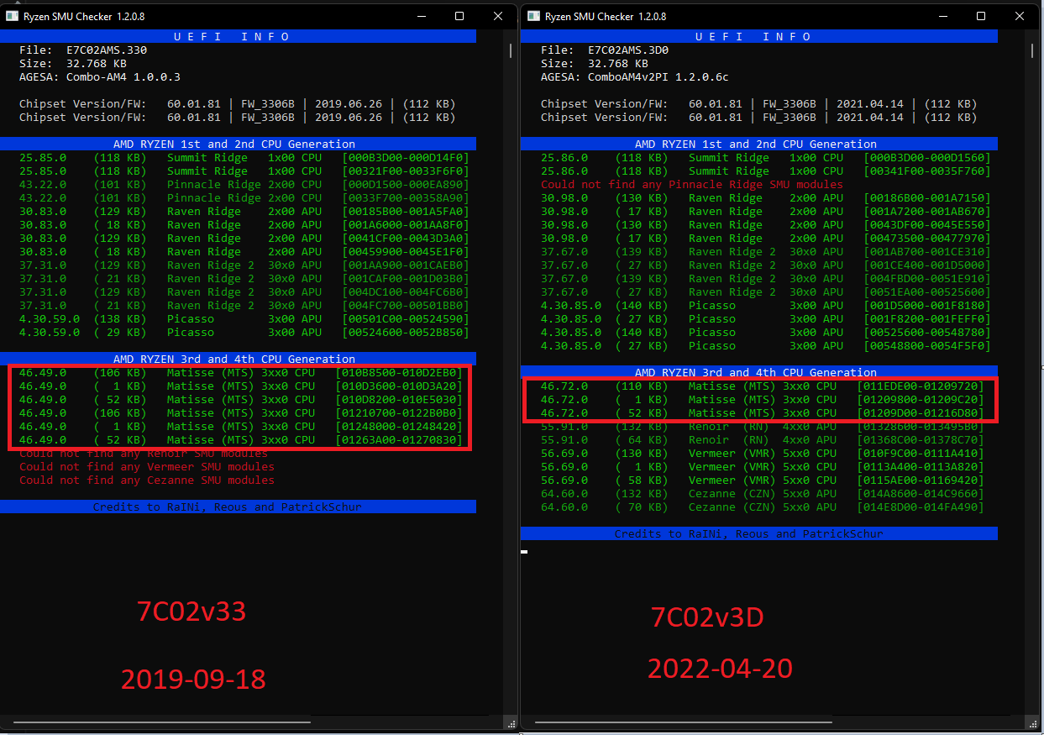Select Raven Ridge 2 row with address 001AA900-001CAEB0
Screen dimensions: 1044x735
click(x=244, y=265)
